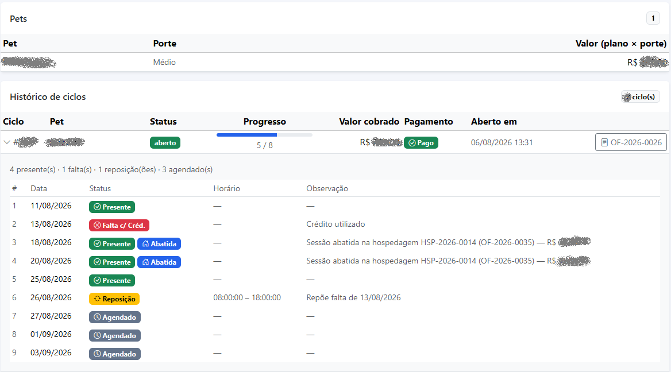Click the Progresso column header
The width and height of the screenshot is (671, 372).
click(x=264, y=122)
